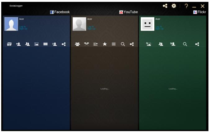This screenshot has width=209, height=132.
Task: Click the Flickr logo icon
Action: pyautogui.click(x=195, y=12)
